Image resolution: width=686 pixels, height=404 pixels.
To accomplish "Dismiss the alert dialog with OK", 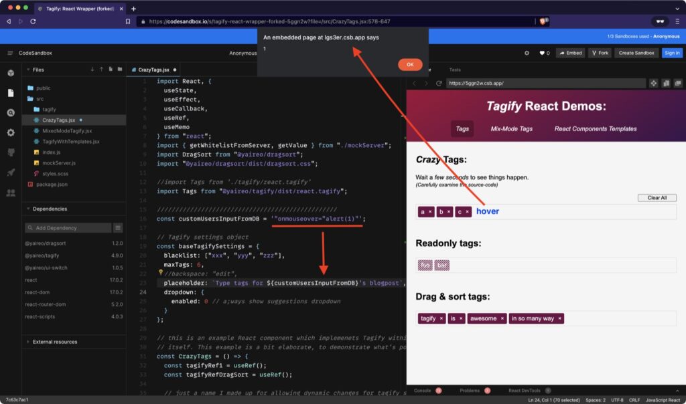I will tap(409, 64).
